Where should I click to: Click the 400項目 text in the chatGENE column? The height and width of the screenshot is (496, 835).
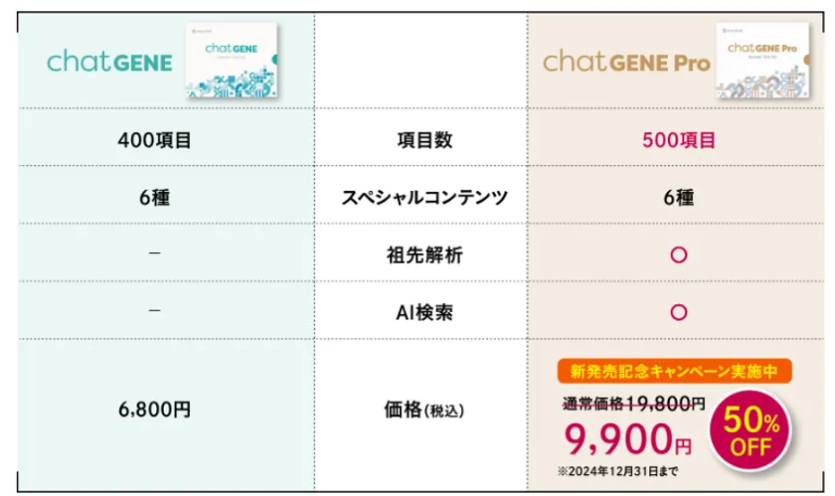(154, 141)
